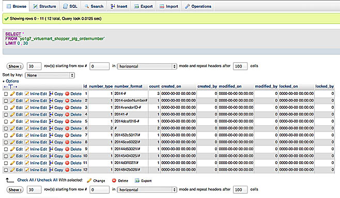Tick the checkbox for row id 10
This screenshot has width=340, height=198.
coord(6,156)
